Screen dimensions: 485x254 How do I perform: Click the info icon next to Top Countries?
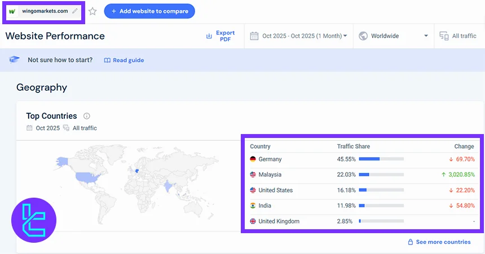[x=87, y=116]
